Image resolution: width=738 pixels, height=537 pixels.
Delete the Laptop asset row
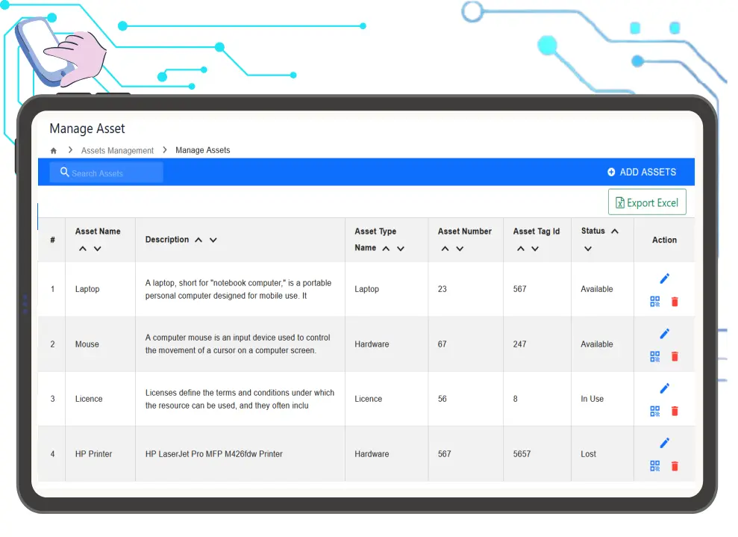675,302
